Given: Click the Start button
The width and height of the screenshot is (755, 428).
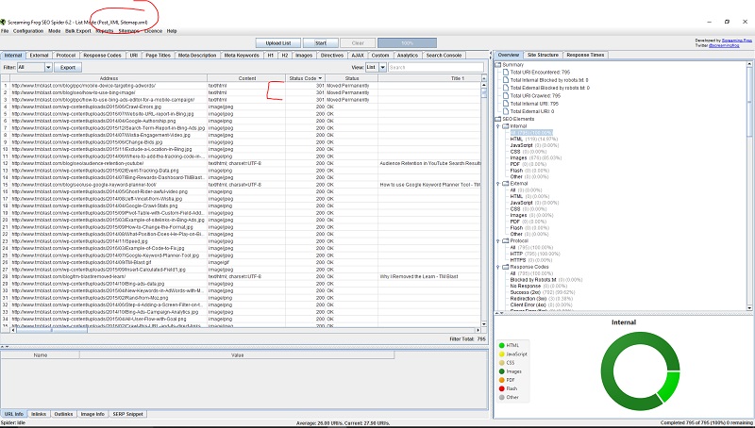Looking at the screenshot, I should point(321,42).
